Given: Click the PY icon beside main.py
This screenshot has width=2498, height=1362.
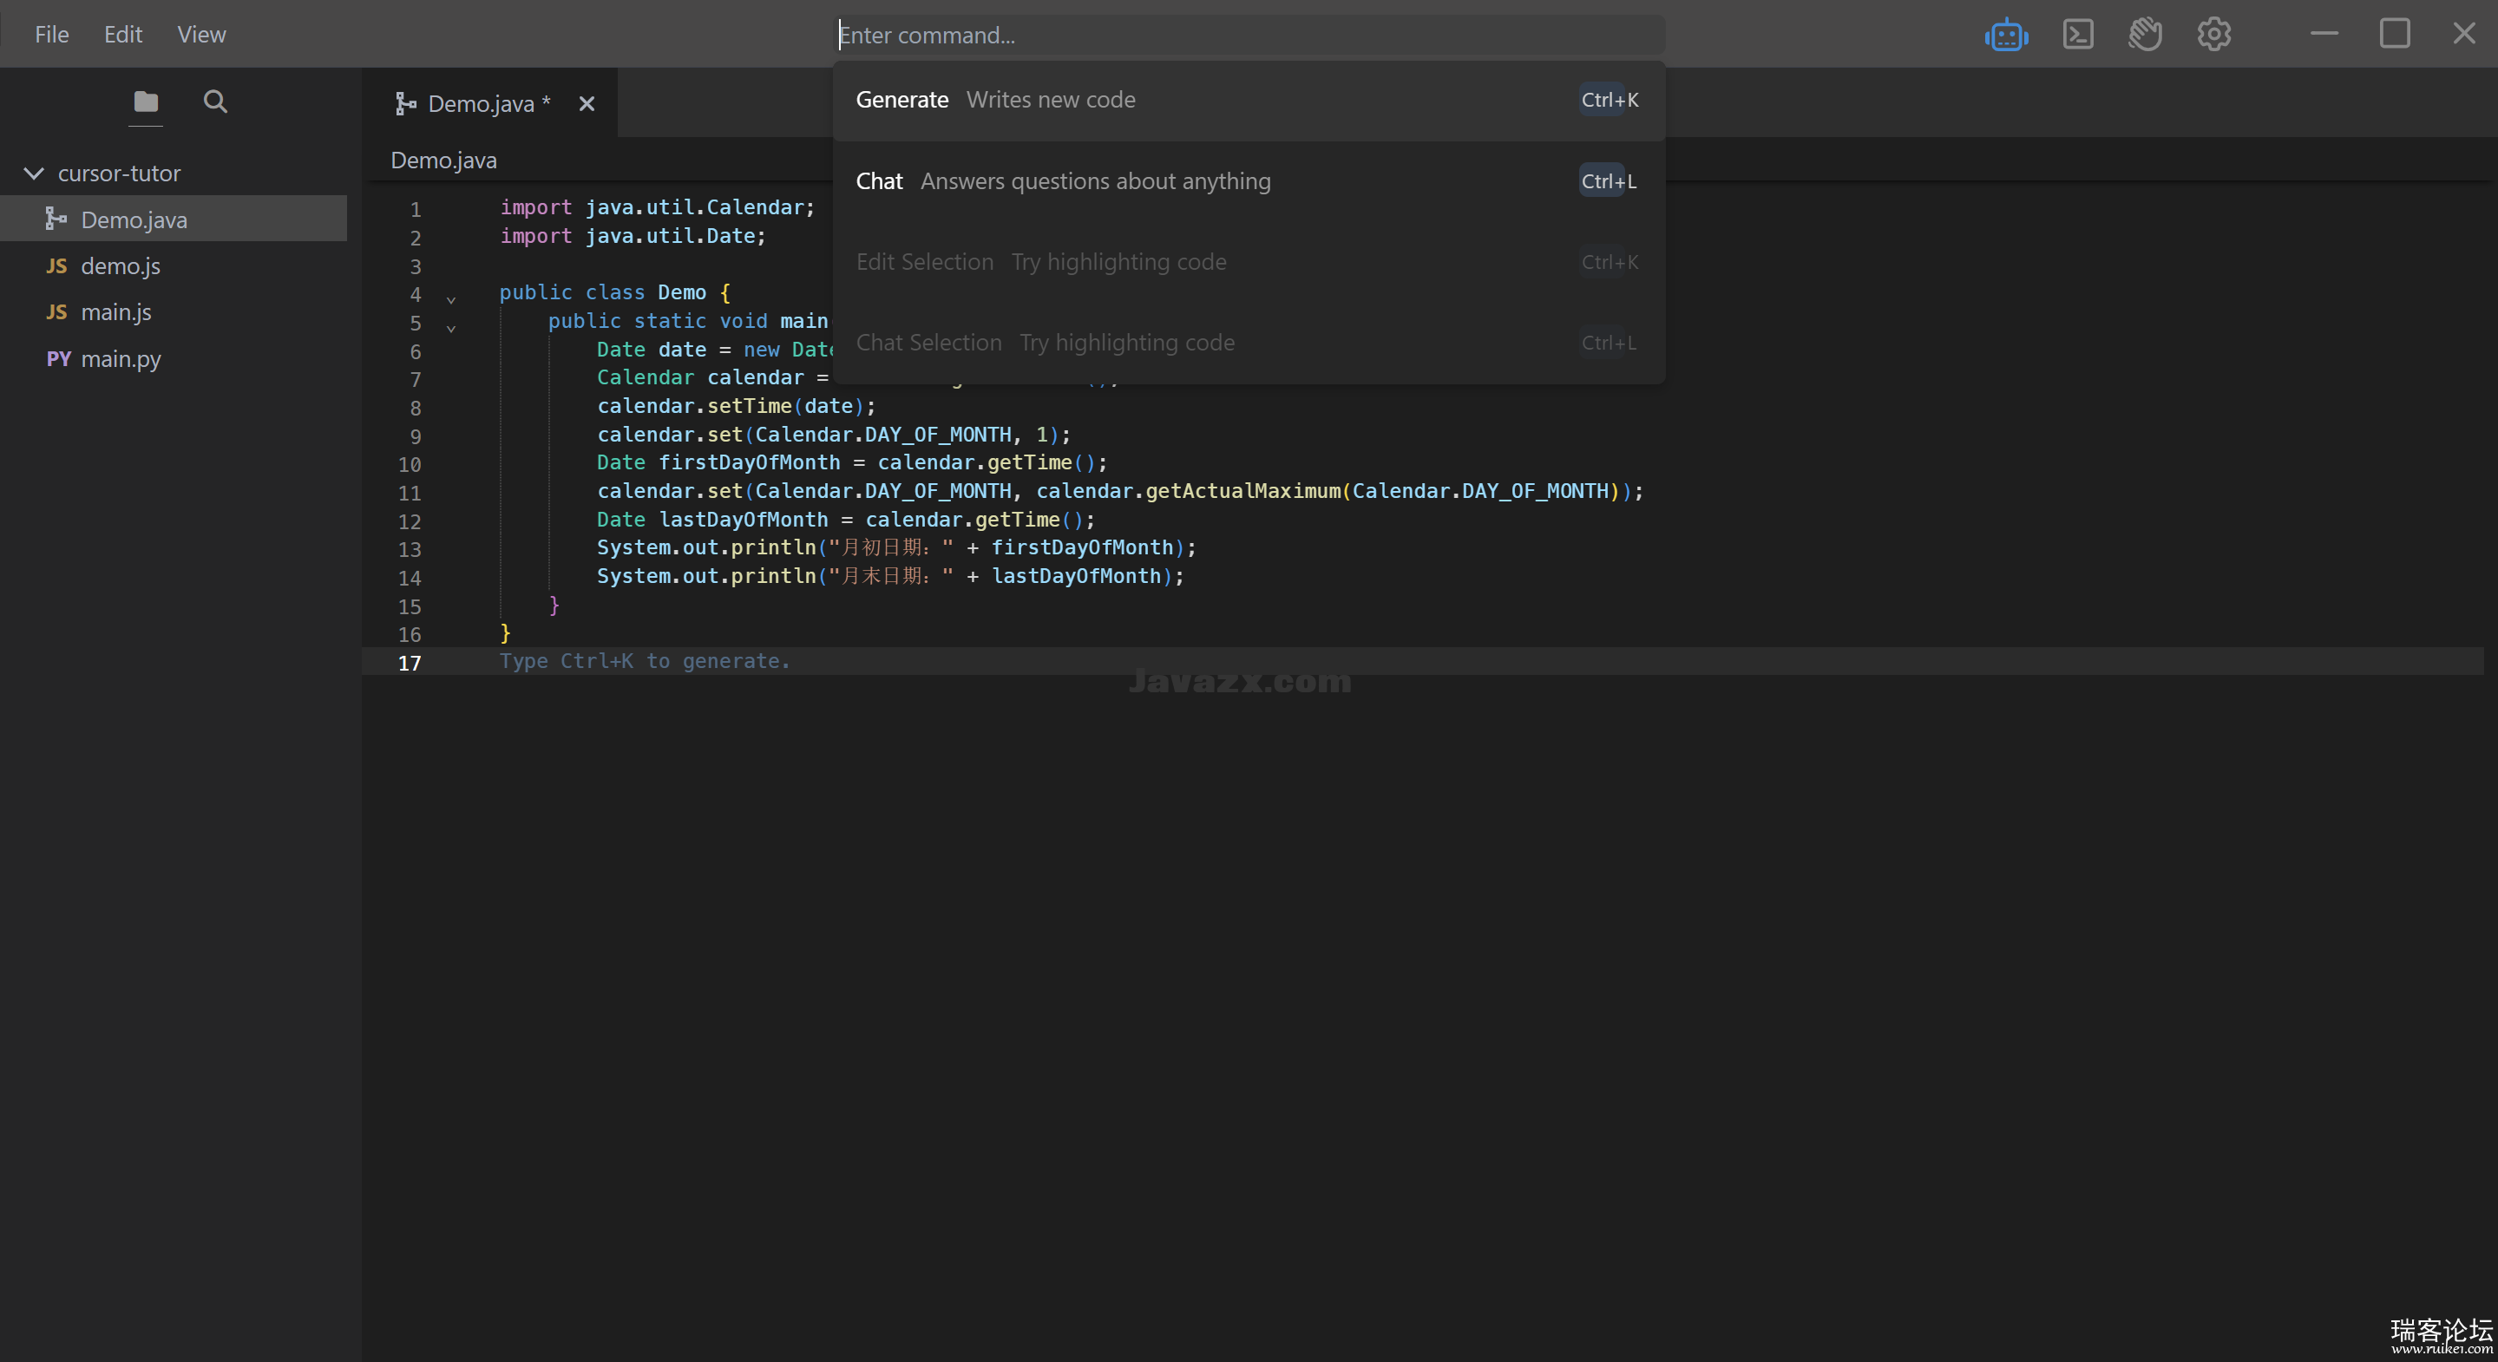Looking at the screenshot, I should (x=58, y=358).
